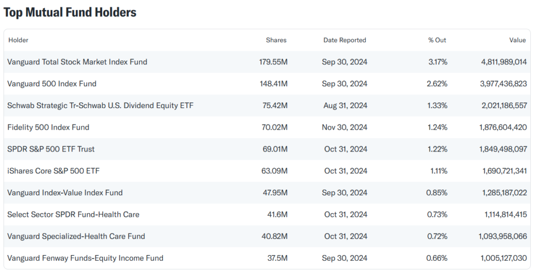Viewport: 536px width, 279px height.
Task: Click the Fidelity 500 Index Fund name
Action: pyautogui.click(x=48, y=127)
